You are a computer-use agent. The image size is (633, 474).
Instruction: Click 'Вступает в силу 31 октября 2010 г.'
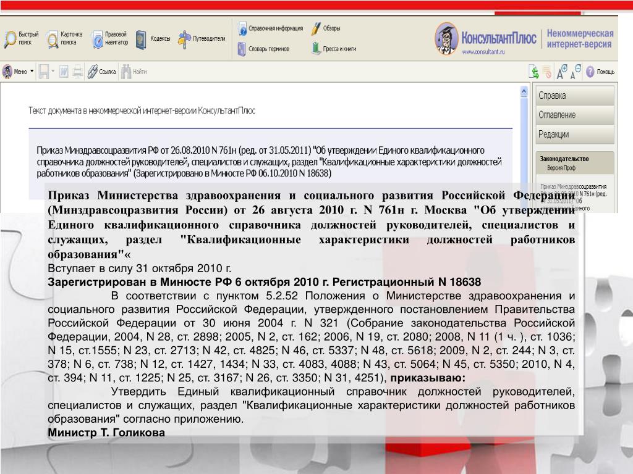(139, 268)
